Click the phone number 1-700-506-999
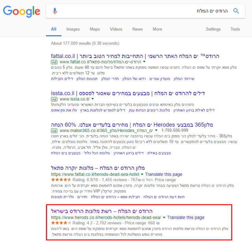This screenshot has height=242, width=252. [175, 130]
